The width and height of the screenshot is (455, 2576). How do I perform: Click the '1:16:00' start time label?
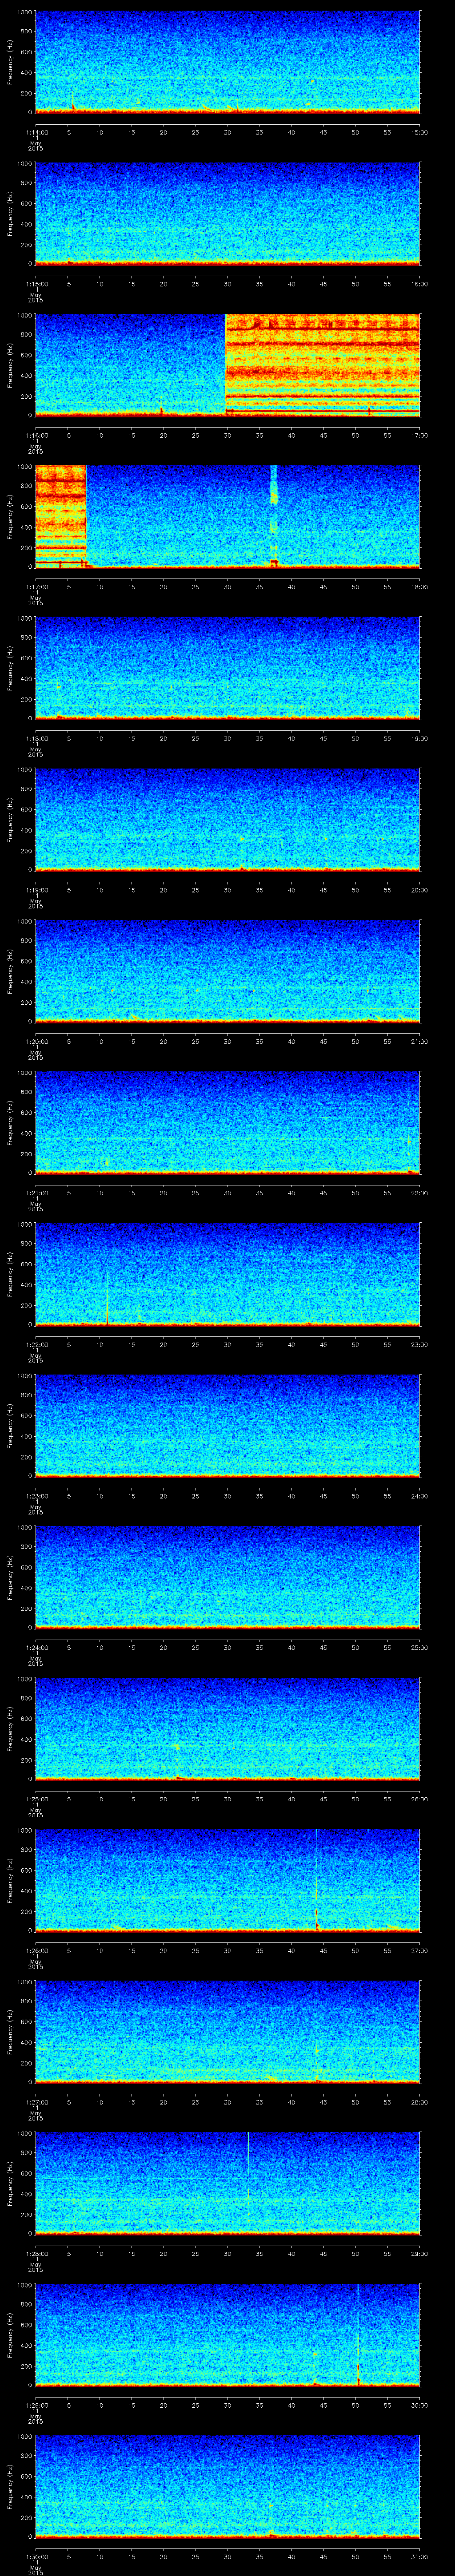[x=36, y=435]
